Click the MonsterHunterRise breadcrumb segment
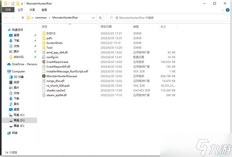 [x=65, y=18]
